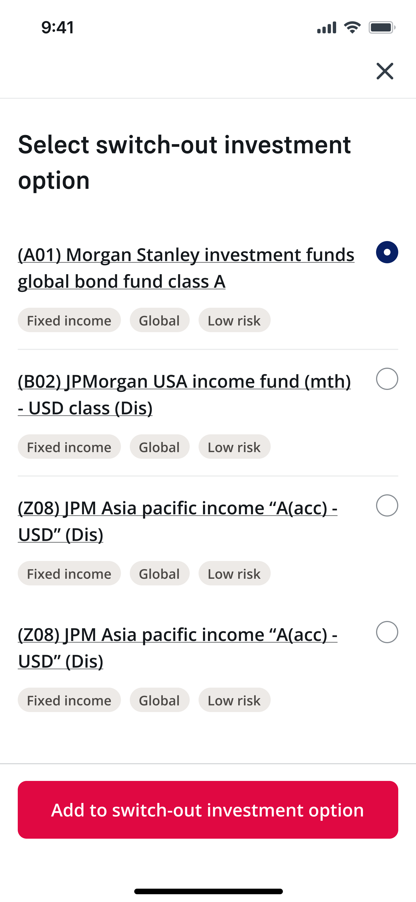Choose the third fund's radio button
Image resolution: width=416 pixels, height=902 pixels.
pos(387,506)
